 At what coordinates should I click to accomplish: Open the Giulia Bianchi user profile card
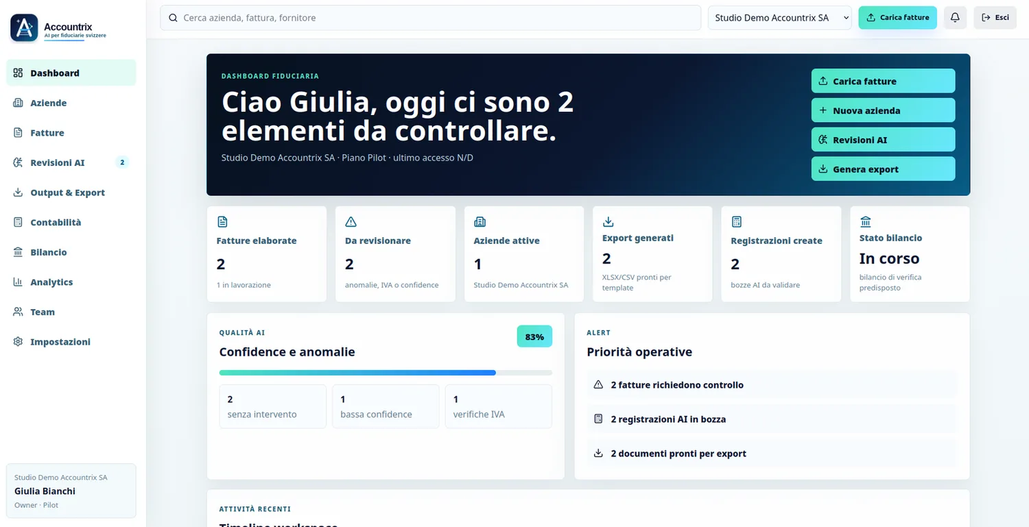point(71,491)
